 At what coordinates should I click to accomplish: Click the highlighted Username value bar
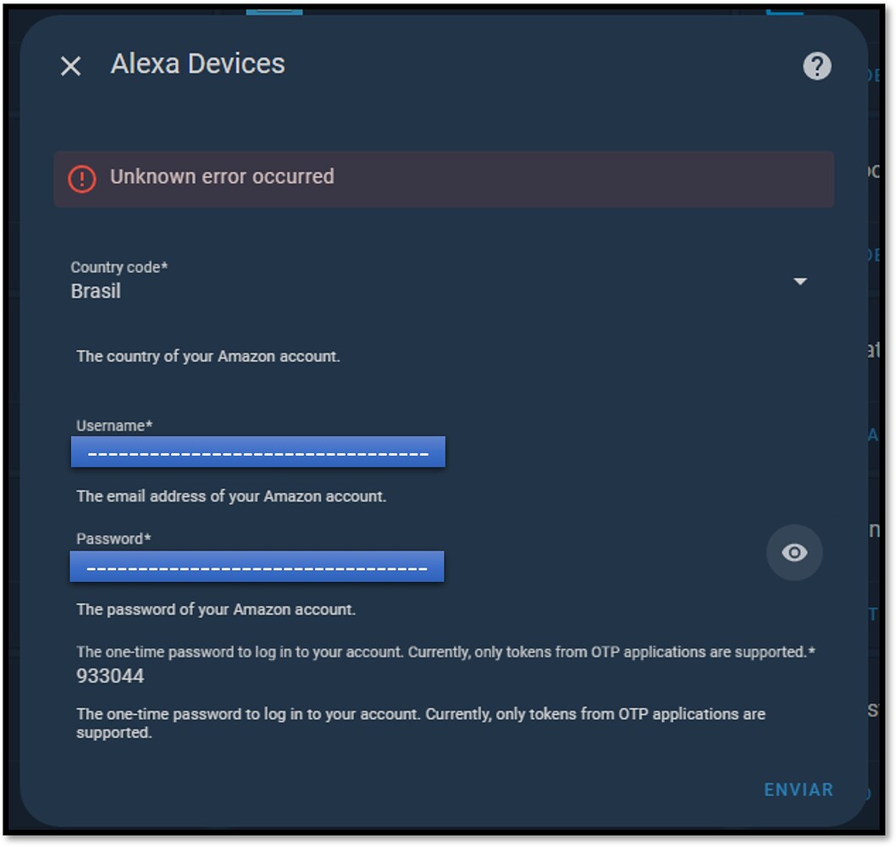point(257,451)
